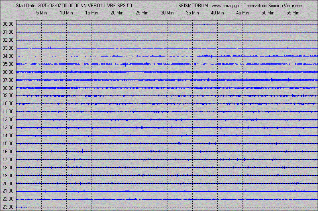Image resolution: width=318 pixels, height=211 pixels.
Task: Click the 19:00 hour label
Action: (x=8, y=176)
